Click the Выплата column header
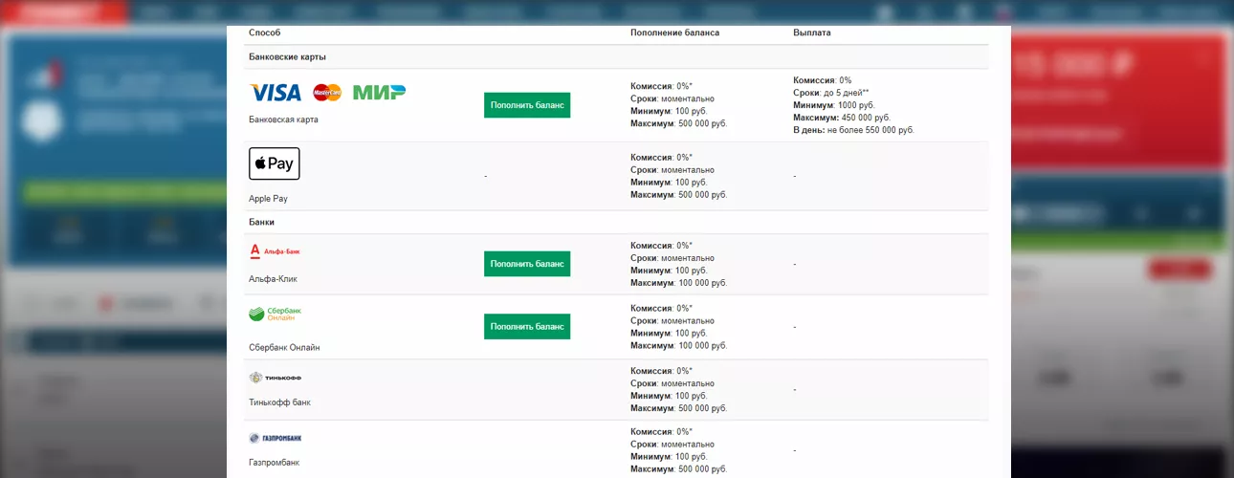Viewport: 1234px width, 478px height. [x=811, y=33]
